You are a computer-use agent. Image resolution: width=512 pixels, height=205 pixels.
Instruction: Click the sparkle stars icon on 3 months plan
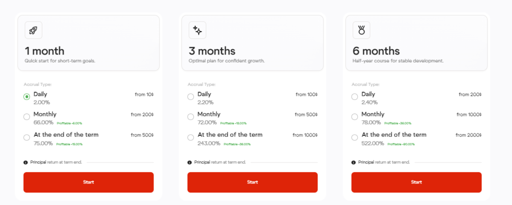tap(197, 30)
